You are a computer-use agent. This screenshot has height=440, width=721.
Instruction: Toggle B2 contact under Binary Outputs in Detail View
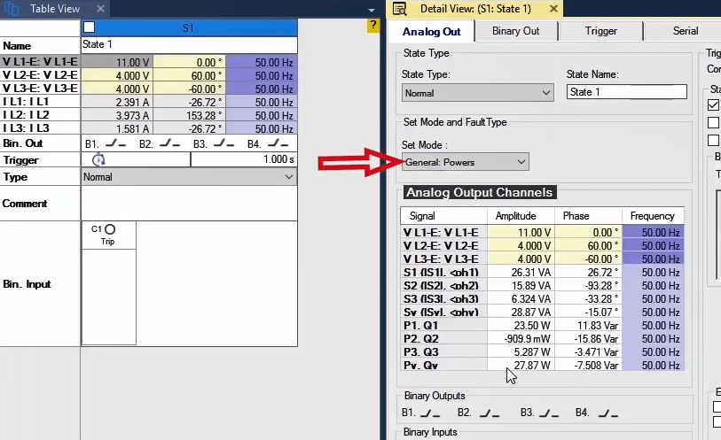coord(489,413)
